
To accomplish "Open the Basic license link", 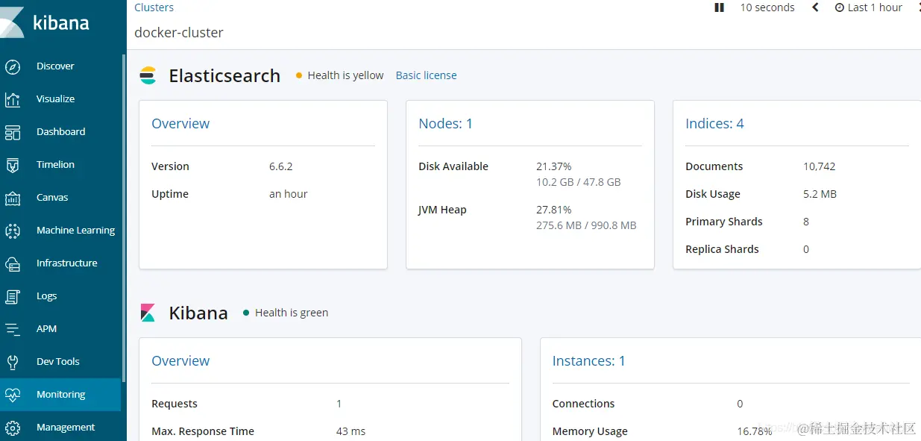I will pos(426,75).
